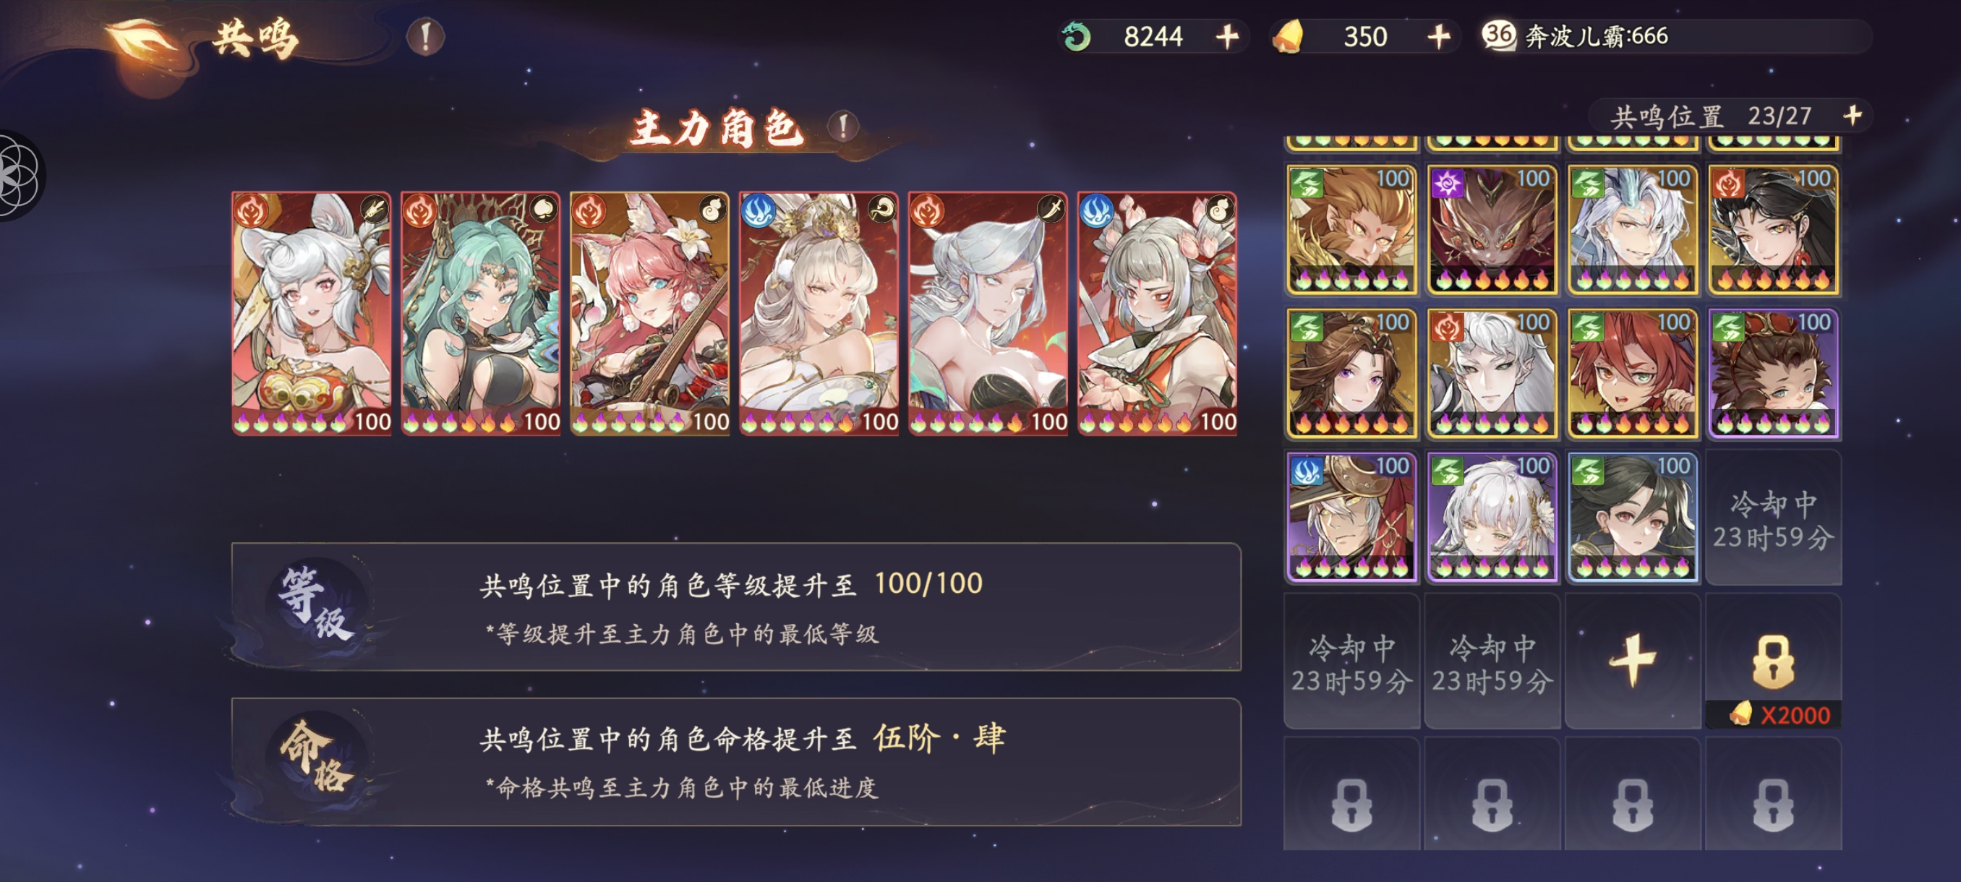Tap the 冷却中 cooldown slot beside third row
Image resolution: width=1961 pixels, height=882 pixels.
coord(1773,518)
